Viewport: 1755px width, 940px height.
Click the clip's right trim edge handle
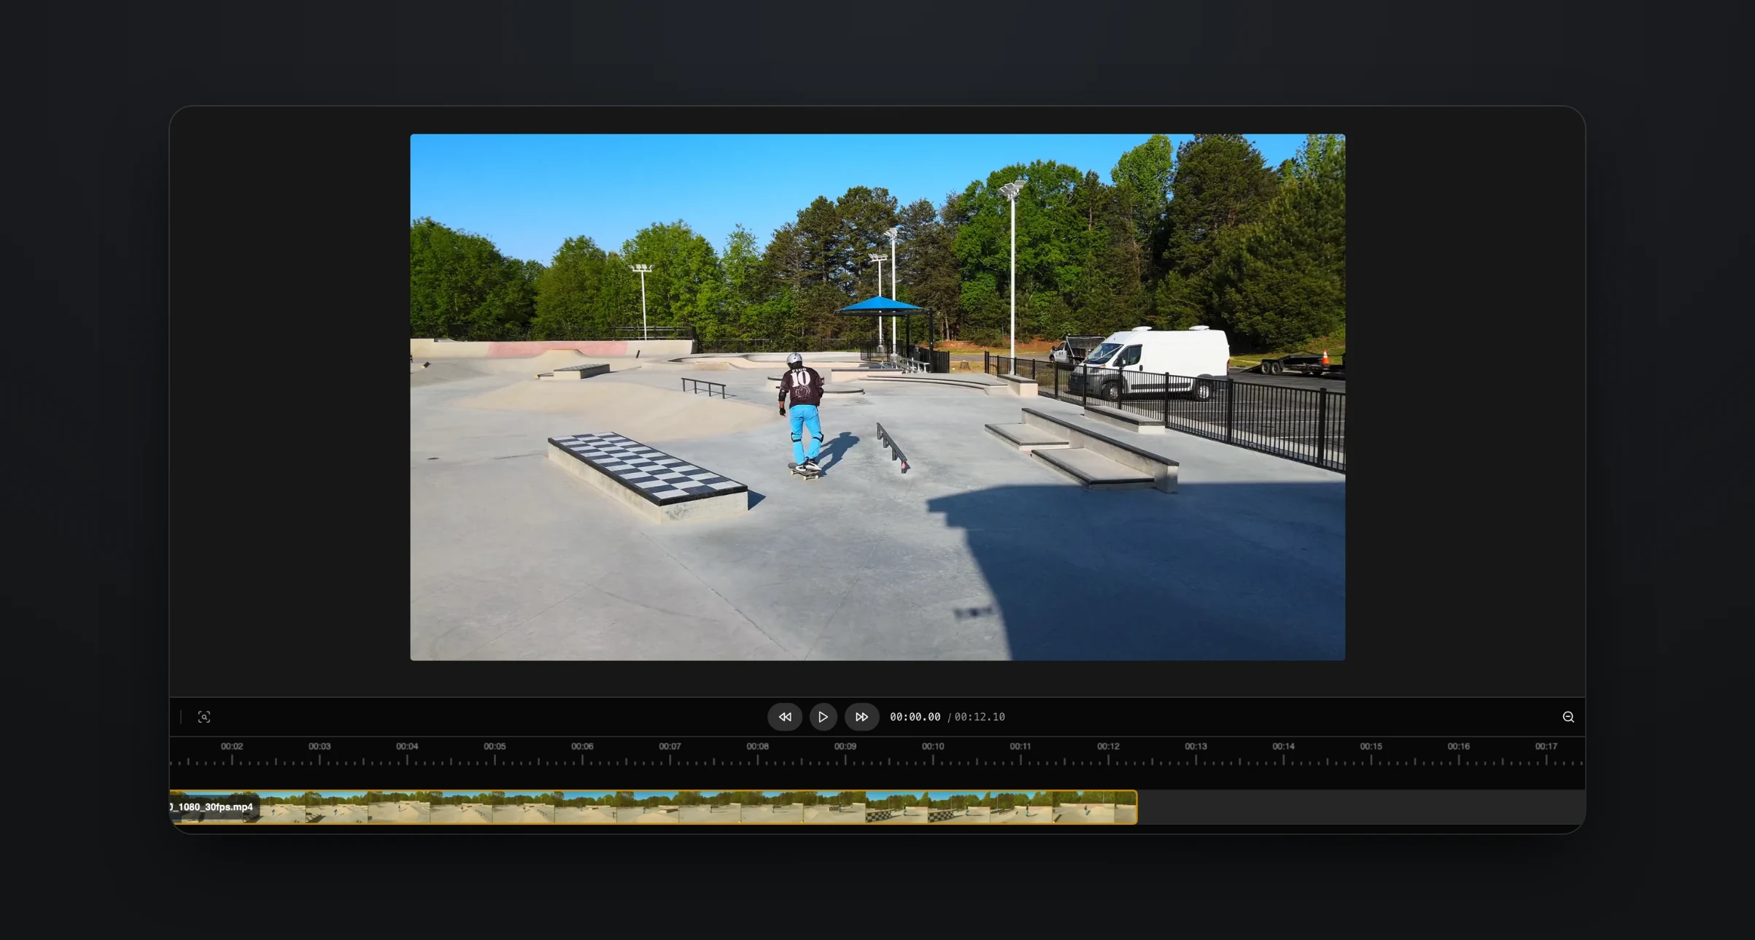1136,807
